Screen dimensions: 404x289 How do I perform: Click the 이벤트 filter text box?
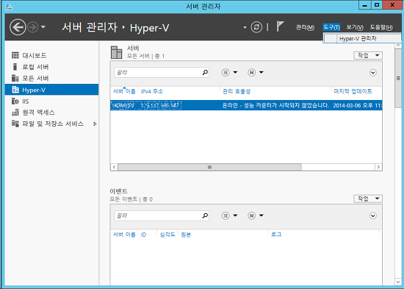[162, 215]
